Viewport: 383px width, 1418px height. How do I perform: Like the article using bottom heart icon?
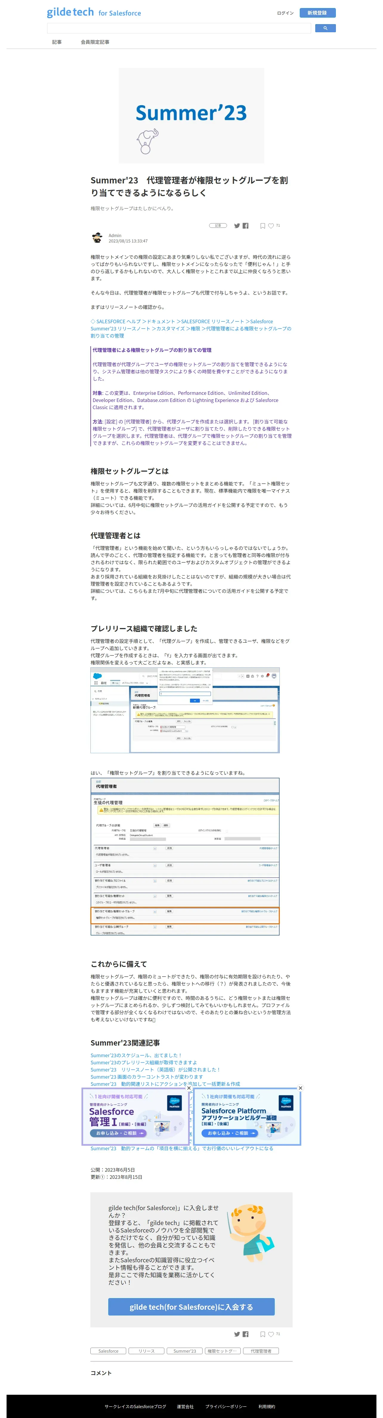(271, 1334)
